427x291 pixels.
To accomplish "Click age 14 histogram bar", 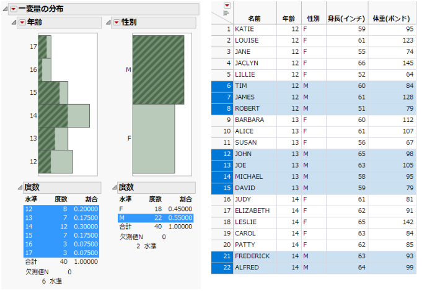I will (64, 116).
